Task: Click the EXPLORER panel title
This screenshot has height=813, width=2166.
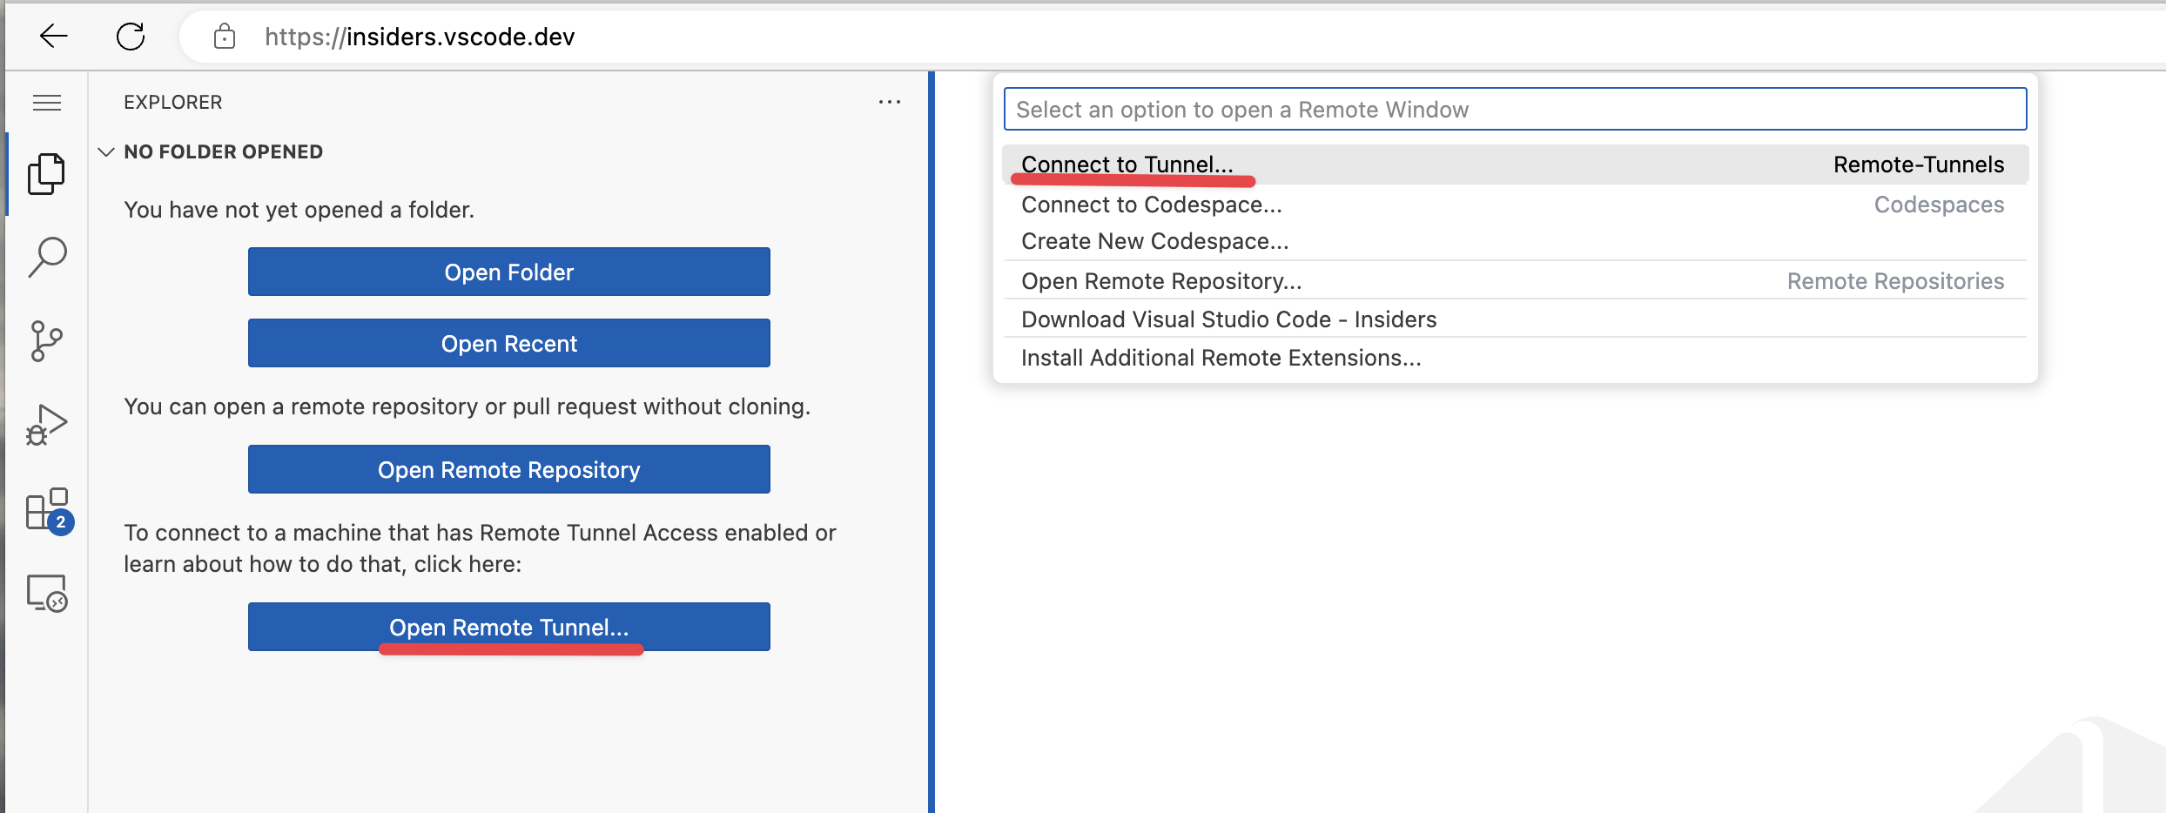Action: click(173, 102)
